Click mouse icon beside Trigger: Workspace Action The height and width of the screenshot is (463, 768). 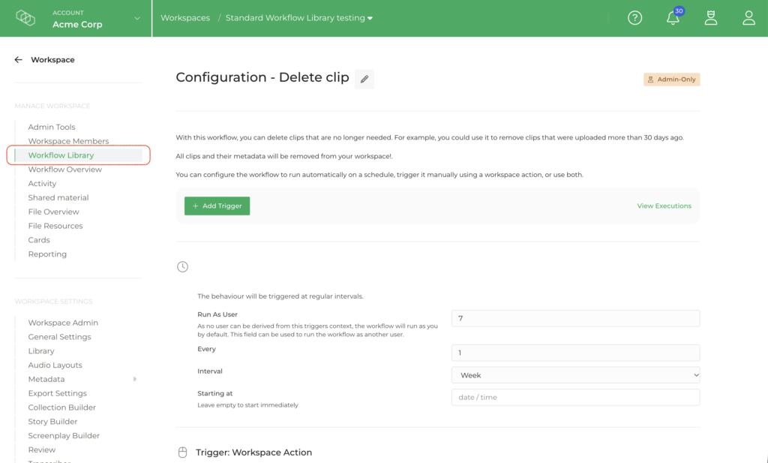tap(183, 452)
